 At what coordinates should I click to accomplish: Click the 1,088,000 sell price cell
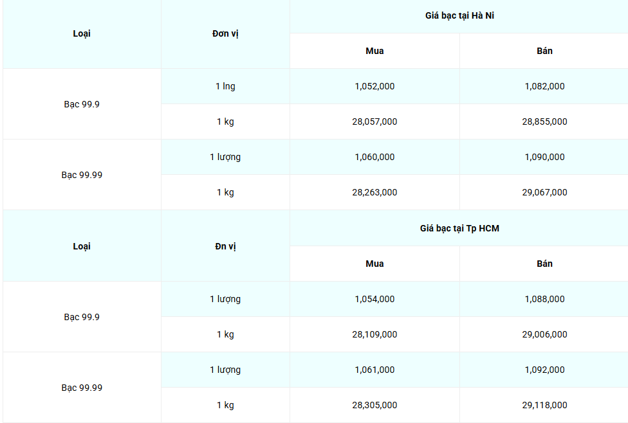point(544,299)
